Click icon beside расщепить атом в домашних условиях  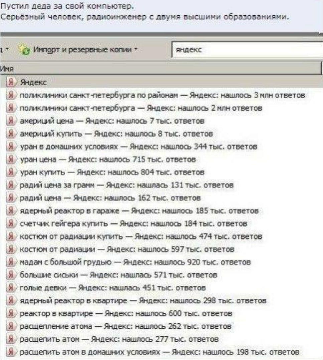point(11,352)
